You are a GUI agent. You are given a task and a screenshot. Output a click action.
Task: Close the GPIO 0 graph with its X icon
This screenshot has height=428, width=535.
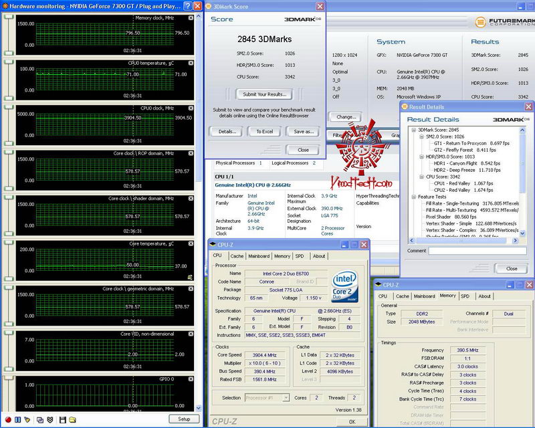pyautogui.click(x=191, y=379)
